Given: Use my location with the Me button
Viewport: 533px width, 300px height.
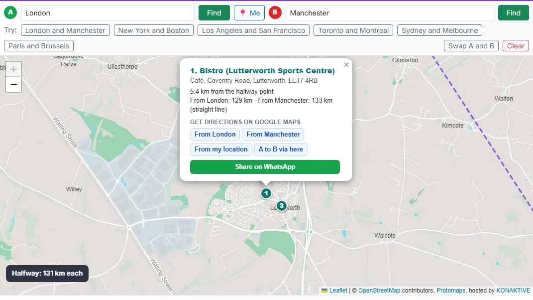Looking at the screenshot, I should [249, 13].
